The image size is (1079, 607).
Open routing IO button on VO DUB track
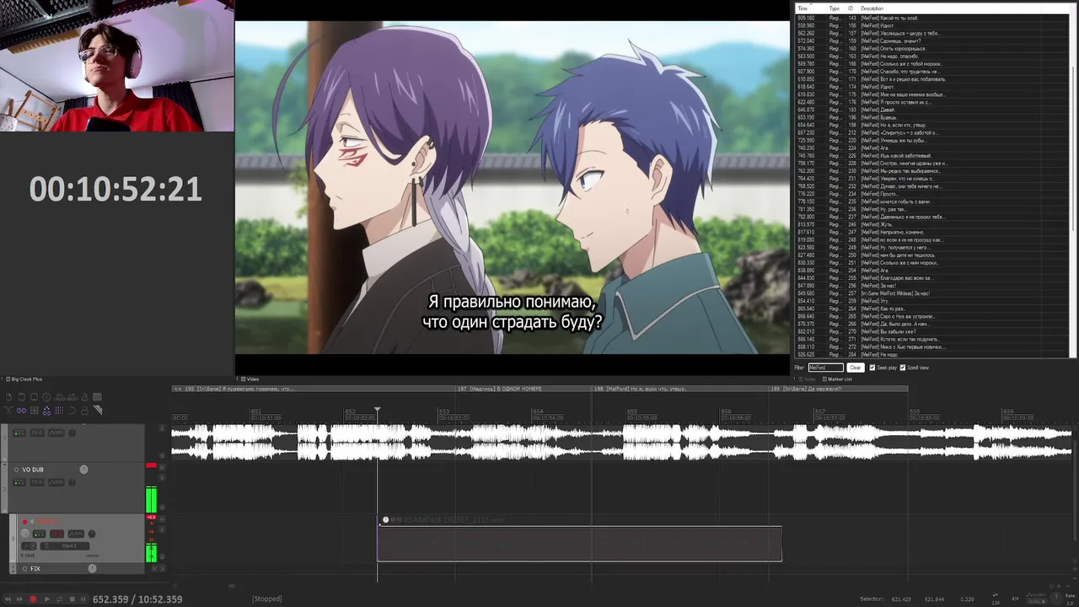click(x=19, y=482)
